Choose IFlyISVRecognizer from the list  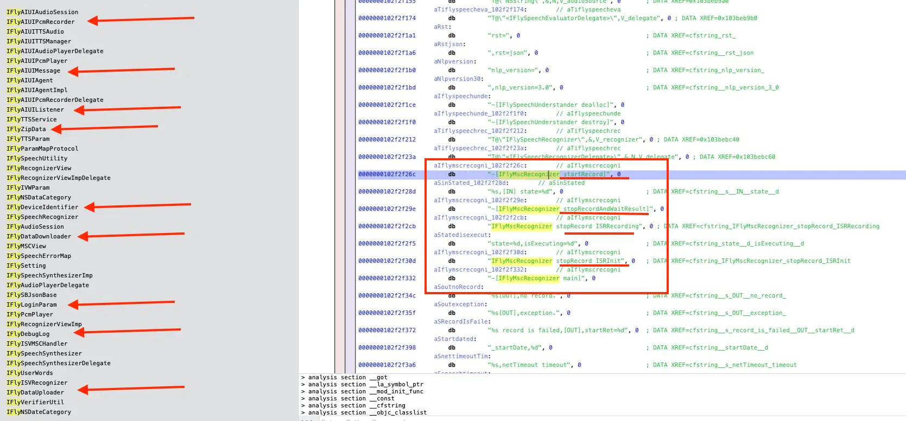pyautogui.click(x=37, y=383)
